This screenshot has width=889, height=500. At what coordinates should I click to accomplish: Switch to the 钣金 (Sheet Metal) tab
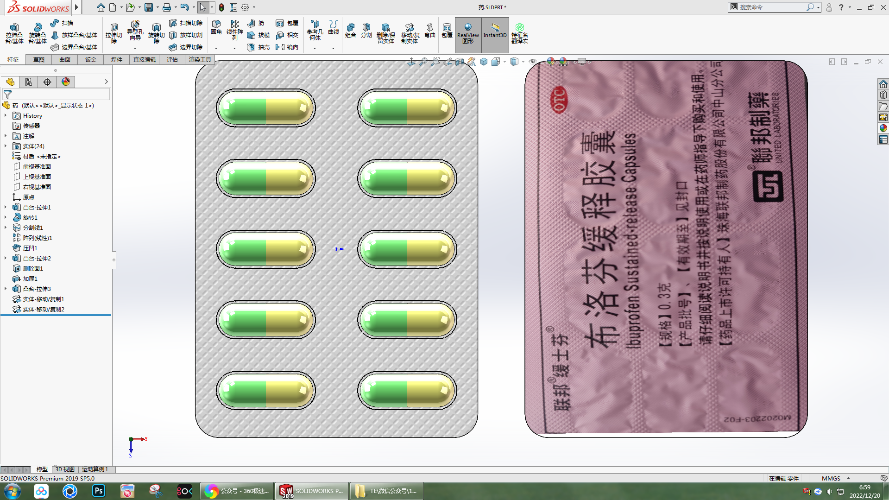coord(91,59)
